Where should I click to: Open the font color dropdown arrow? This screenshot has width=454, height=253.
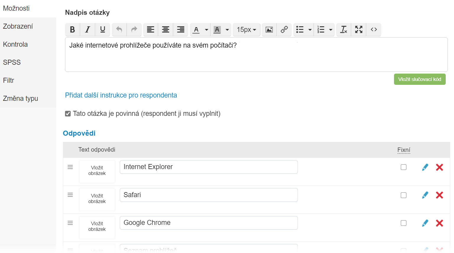pyautogui.click(x=207, y=30)
